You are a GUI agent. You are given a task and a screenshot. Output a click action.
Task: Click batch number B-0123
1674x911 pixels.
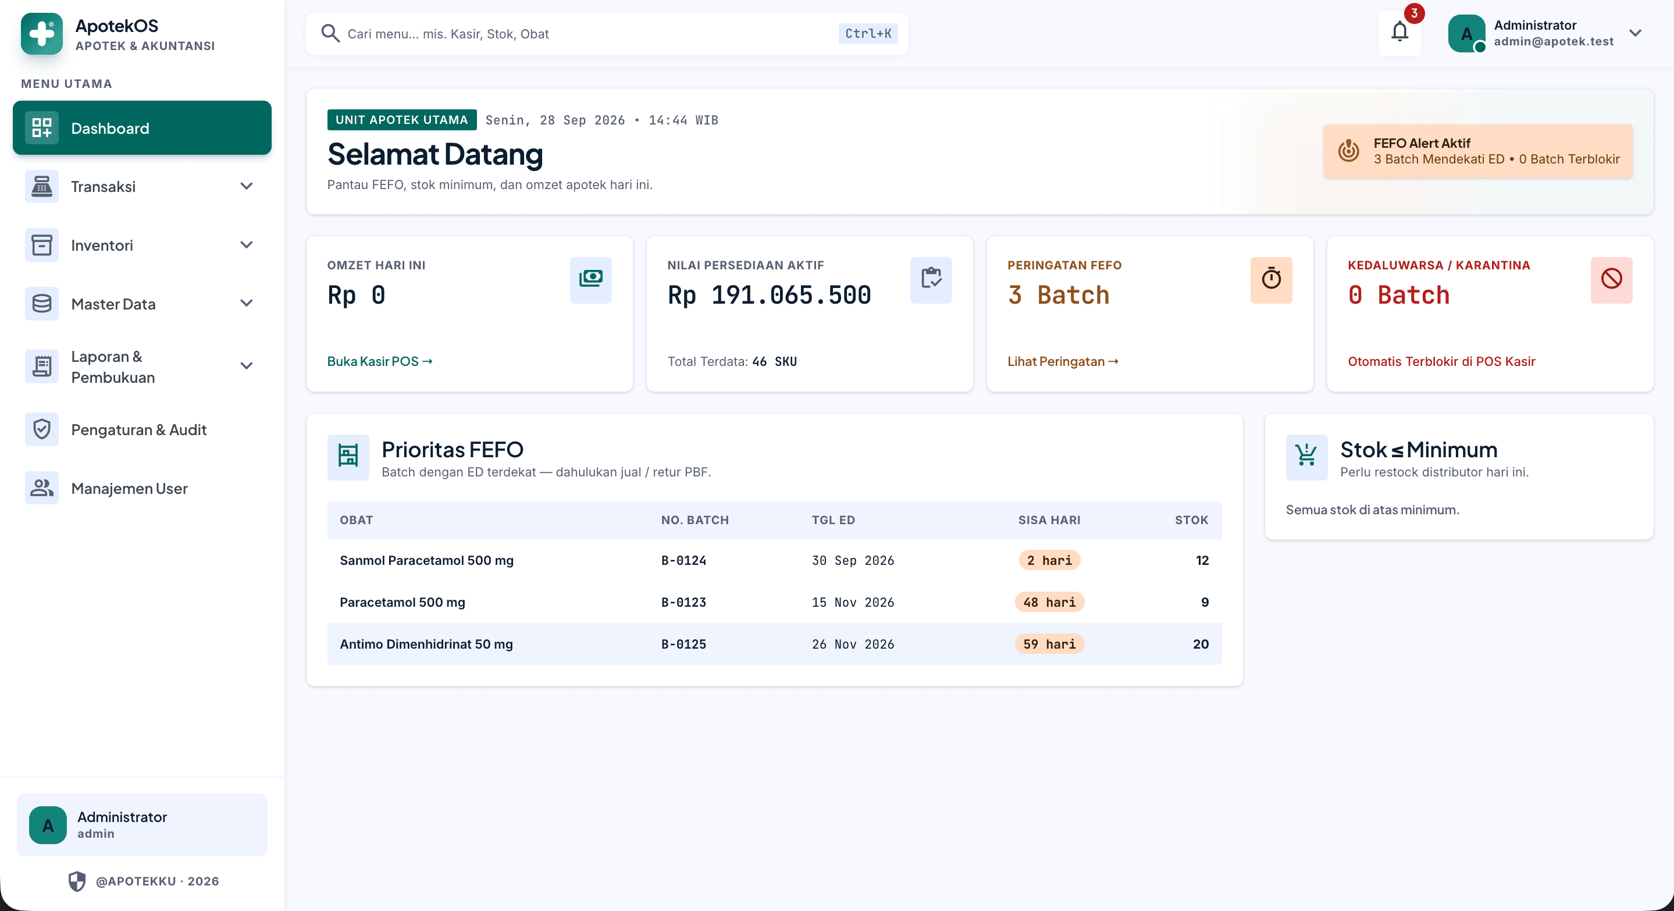(x=683, y=602)
